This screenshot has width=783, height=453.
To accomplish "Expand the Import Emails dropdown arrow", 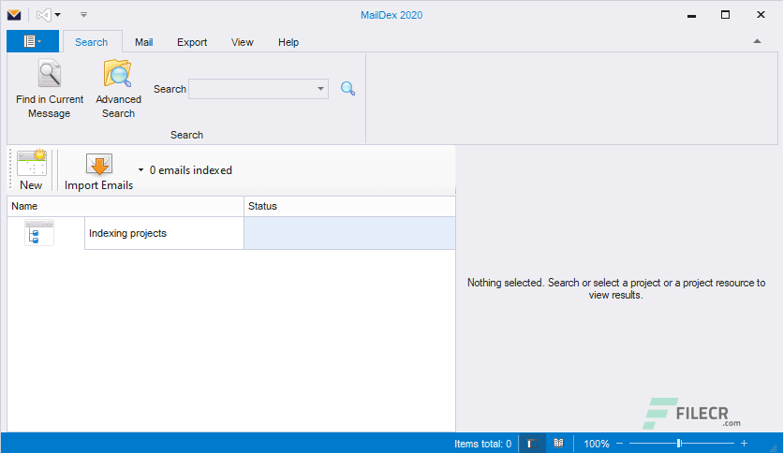I will pos(140,170).
